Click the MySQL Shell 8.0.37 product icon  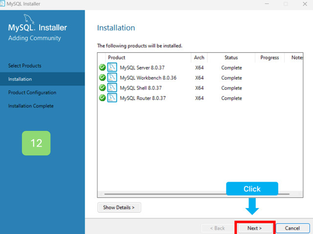point(112,87)
